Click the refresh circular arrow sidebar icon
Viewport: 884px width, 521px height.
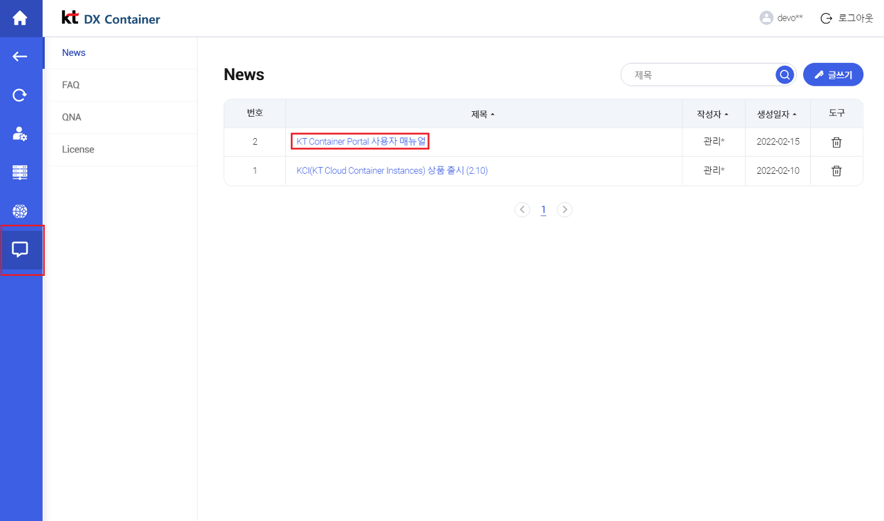[x=20, y=95]
